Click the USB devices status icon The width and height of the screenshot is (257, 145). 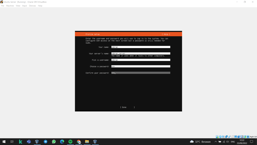pos(229,137)
